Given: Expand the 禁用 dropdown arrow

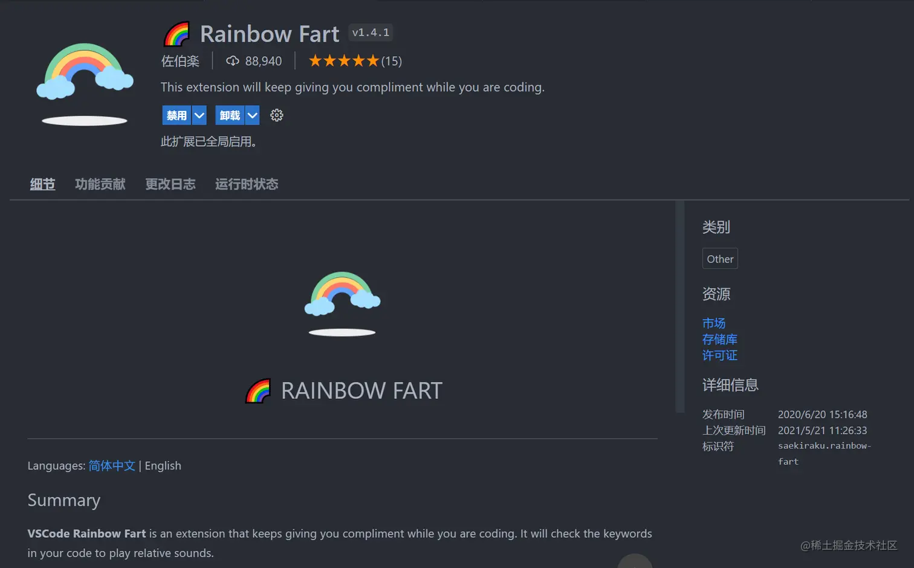Looking at the screenshot, I should 199,115.
